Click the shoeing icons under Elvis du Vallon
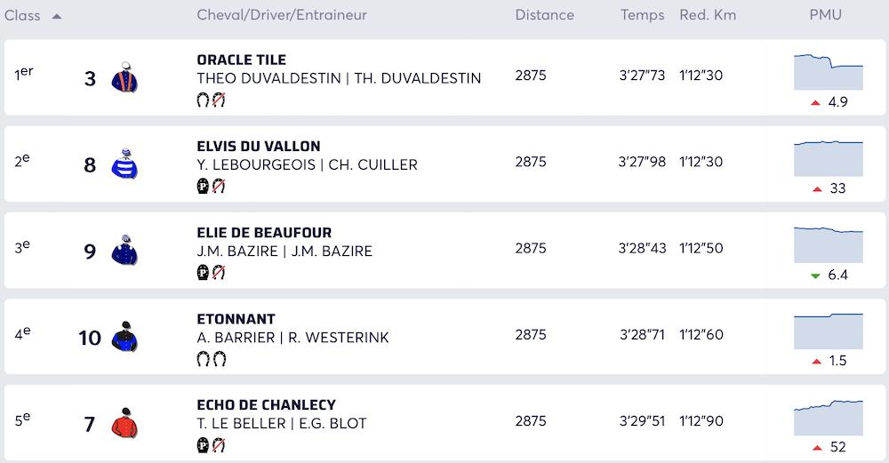The height and width of the screenshot is (463, 889). (211, 187)
